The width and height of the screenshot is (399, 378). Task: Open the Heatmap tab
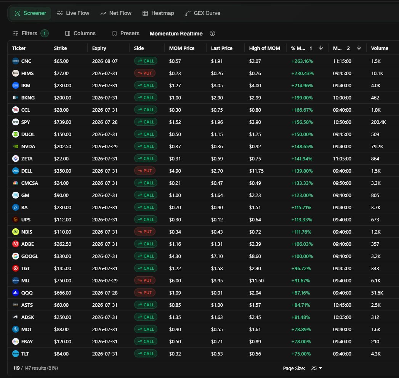pos(158,13)
